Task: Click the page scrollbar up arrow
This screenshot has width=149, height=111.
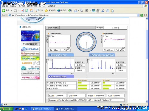Action: point(147,18)
